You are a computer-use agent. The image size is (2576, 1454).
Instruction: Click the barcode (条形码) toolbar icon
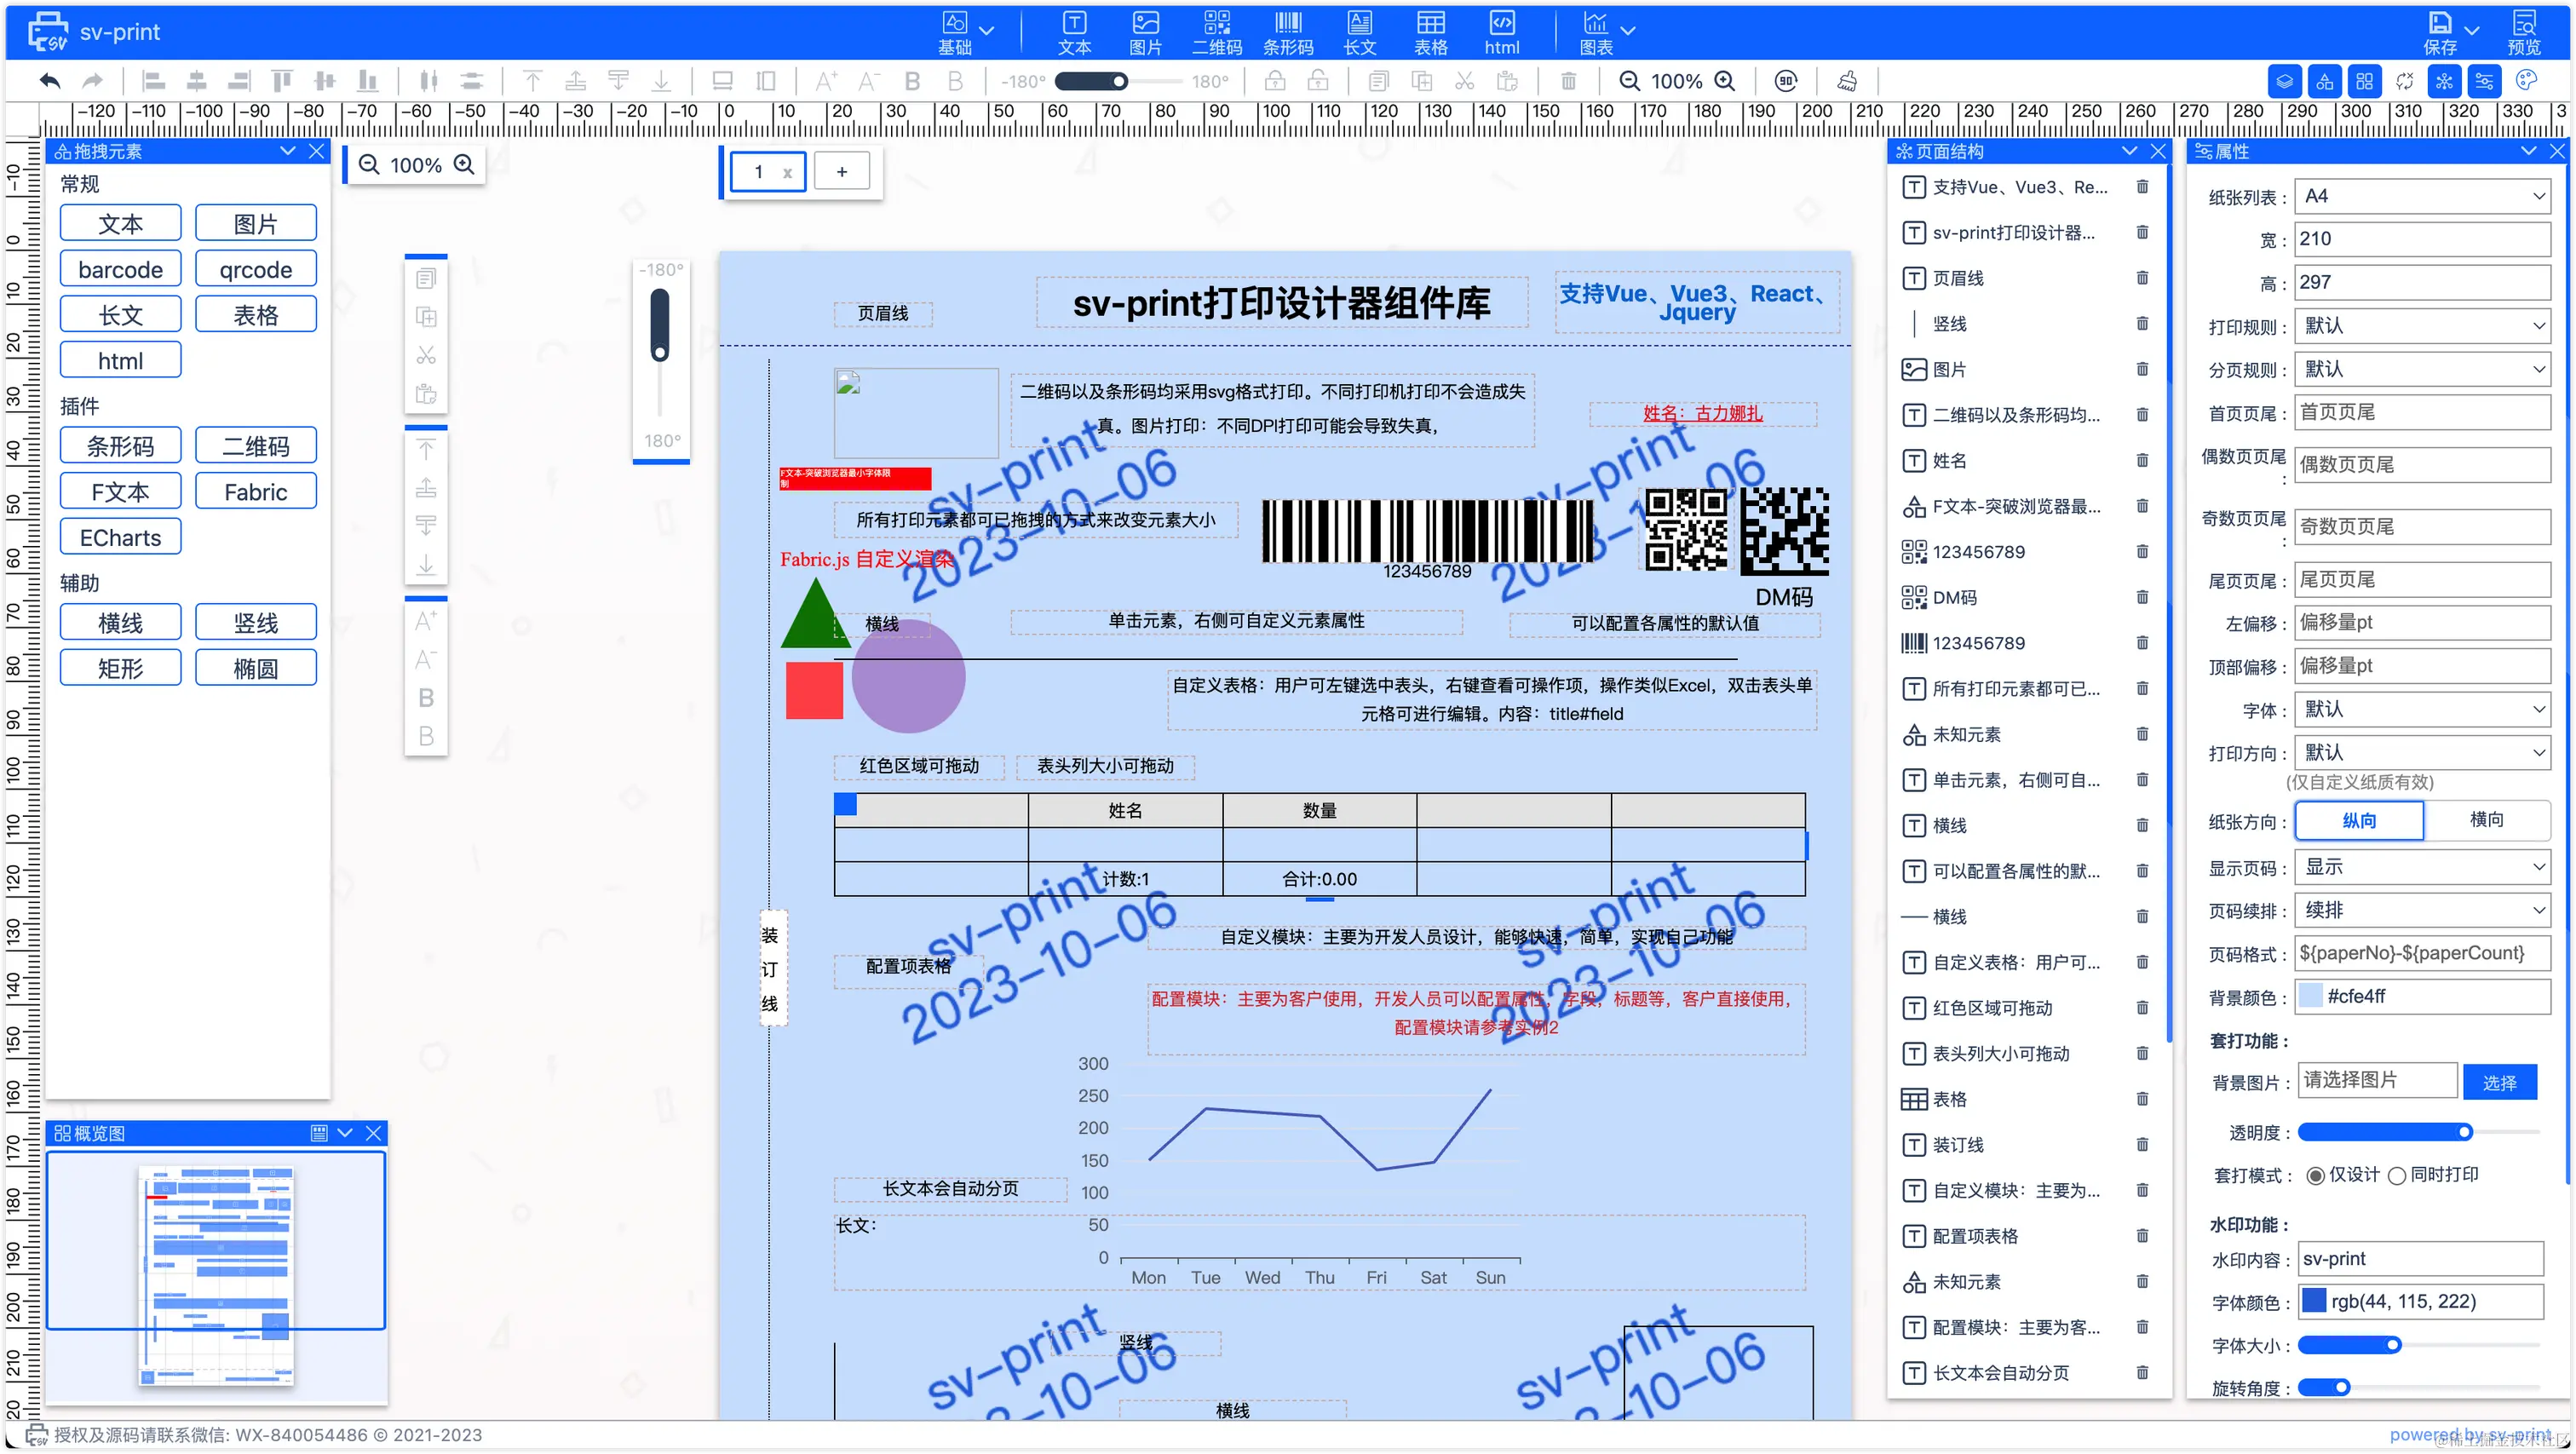[1287, 31]
